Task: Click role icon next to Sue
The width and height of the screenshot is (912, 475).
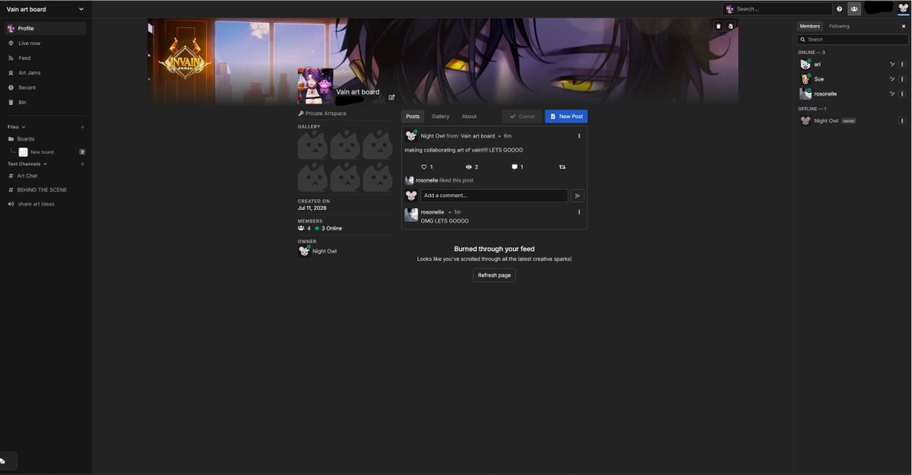Action: [x=892, y=79]
